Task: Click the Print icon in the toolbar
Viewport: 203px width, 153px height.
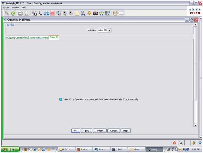Action: coord(20,13)
